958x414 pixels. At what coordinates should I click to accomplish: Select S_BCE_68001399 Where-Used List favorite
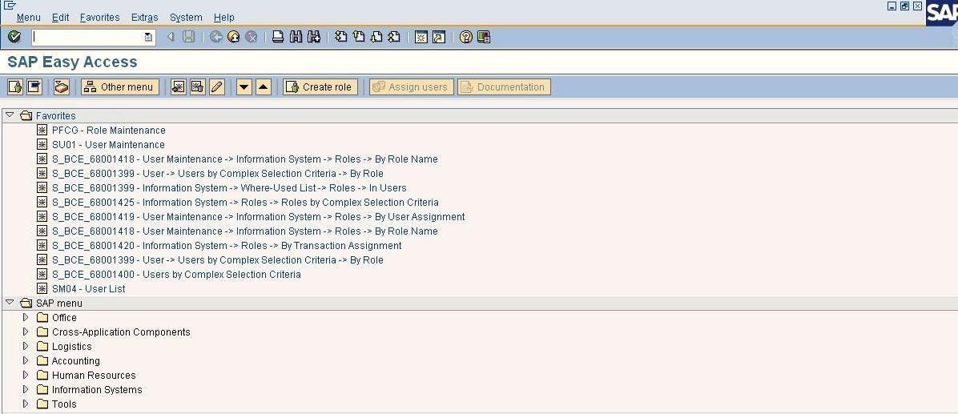(x=229, y=188)
